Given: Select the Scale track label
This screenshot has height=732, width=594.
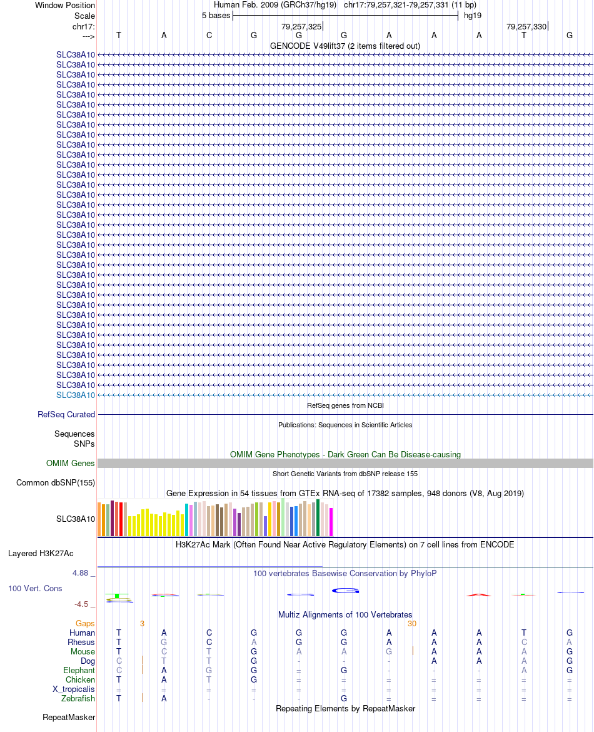Looking at the screenshot, I should (x=84, y=16).
